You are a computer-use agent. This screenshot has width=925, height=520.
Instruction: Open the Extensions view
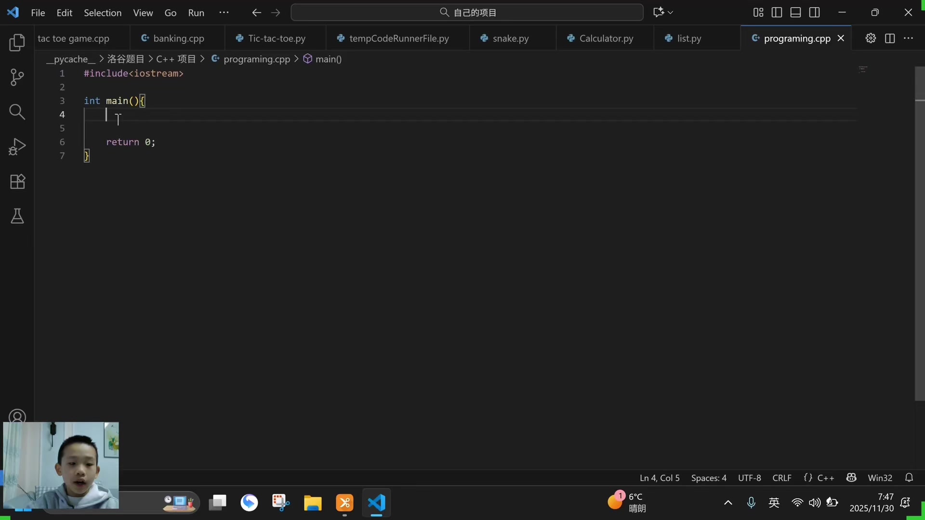pyautogui.click(x=17, y=182)
